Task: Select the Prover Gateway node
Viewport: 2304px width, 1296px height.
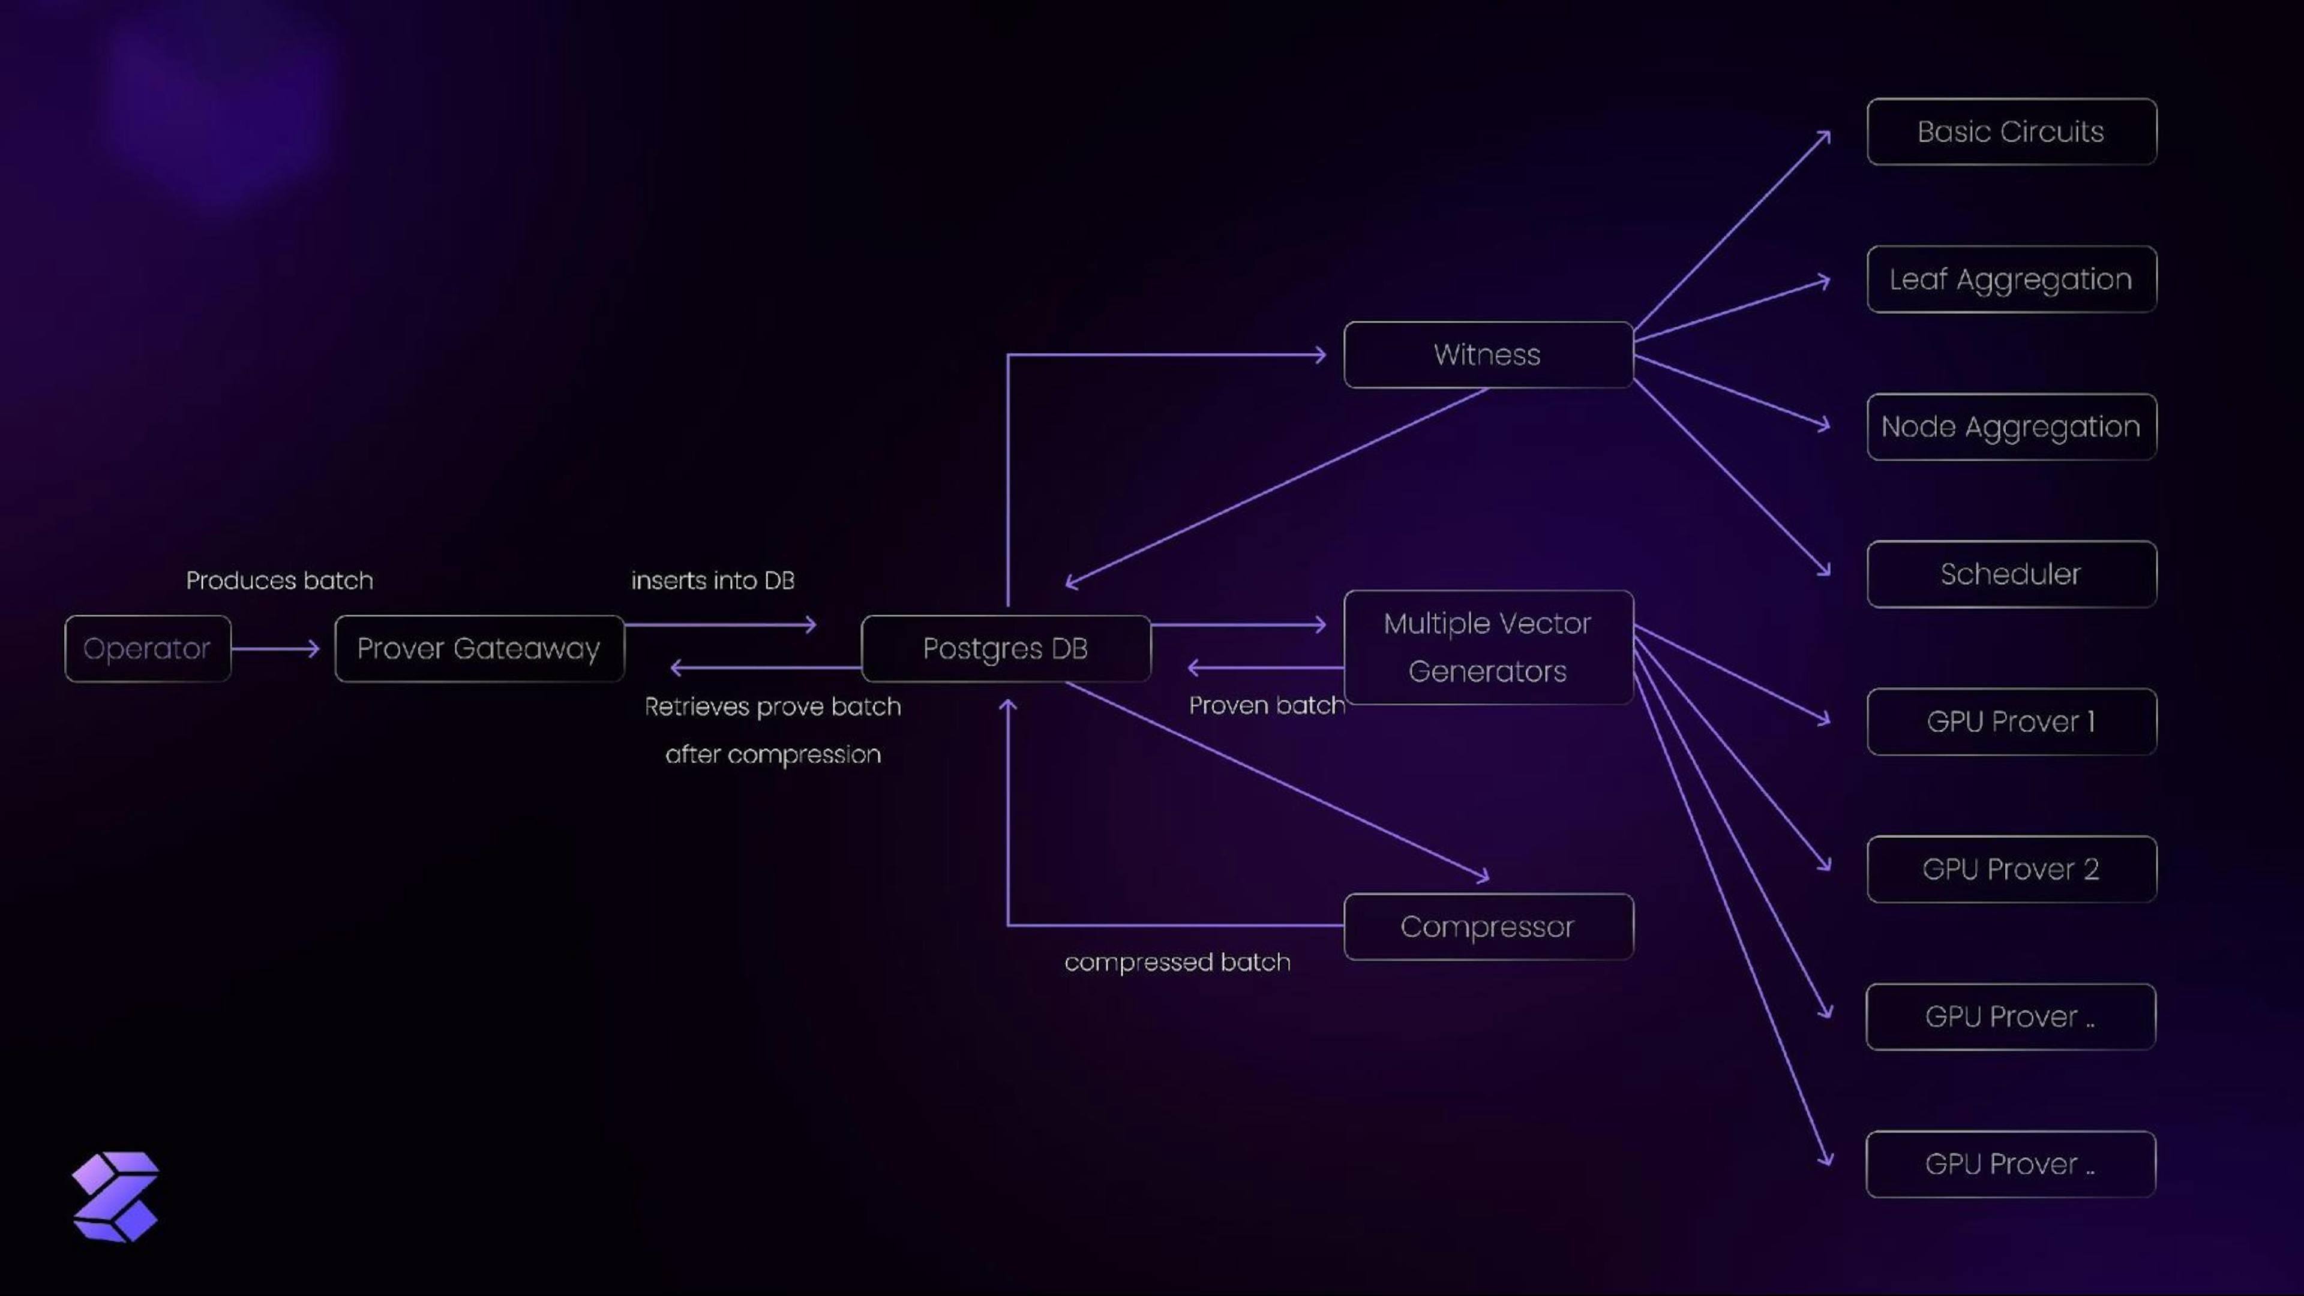Action: [x=476, y=647]
